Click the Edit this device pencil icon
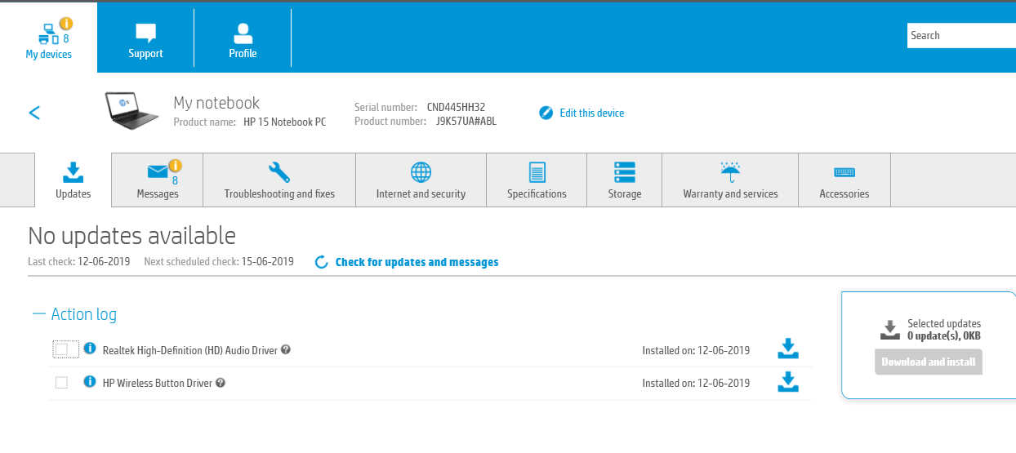 click(x=546, y=113)
